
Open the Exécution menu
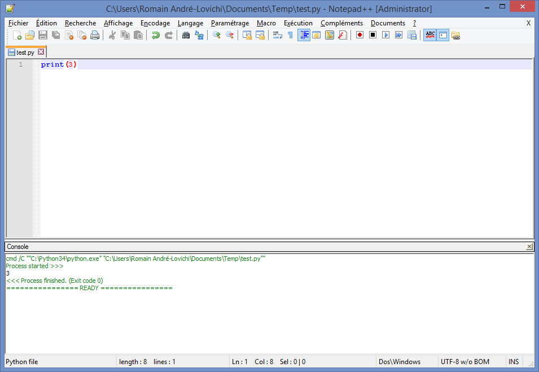pos(298,23)
